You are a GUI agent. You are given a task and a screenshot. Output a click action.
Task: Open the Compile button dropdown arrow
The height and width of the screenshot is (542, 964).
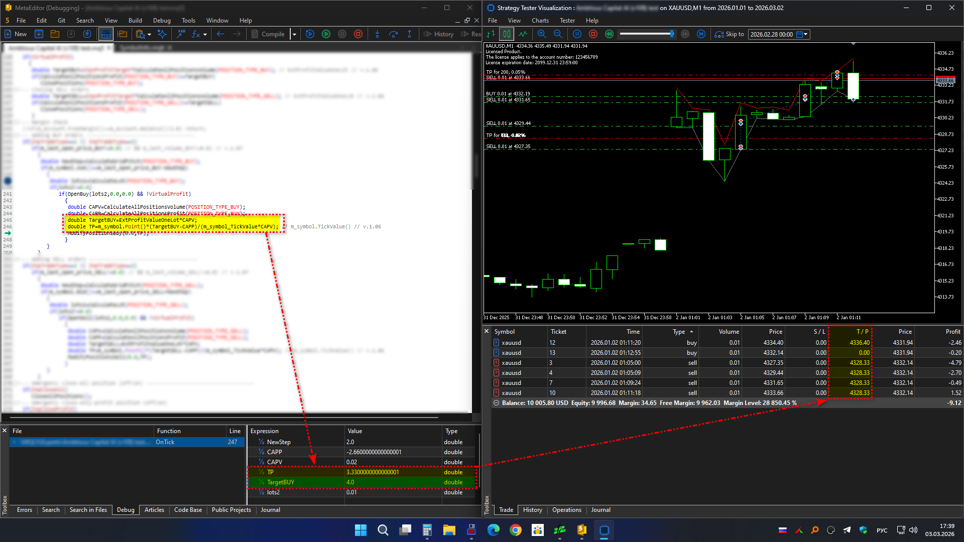point(295,34)
